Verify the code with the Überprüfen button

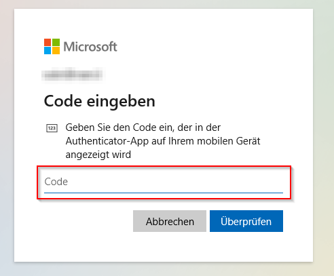(246, 221)
